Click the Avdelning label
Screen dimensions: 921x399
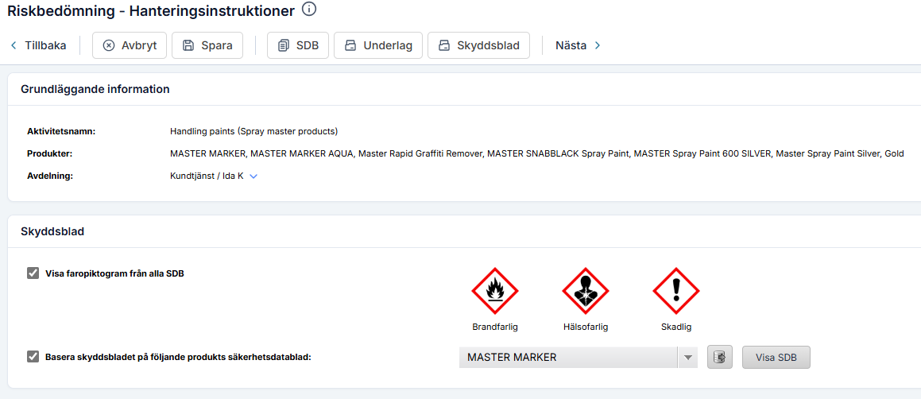pos(49,176)
